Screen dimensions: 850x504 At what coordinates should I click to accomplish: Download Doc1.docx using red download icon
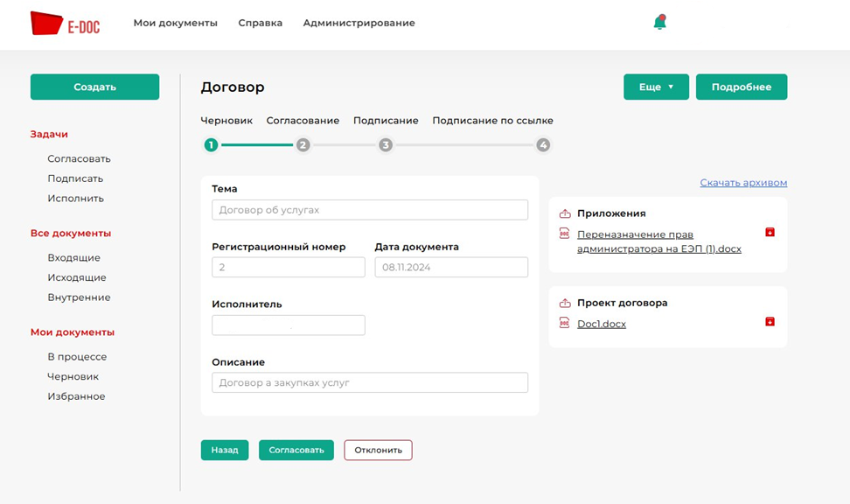coord(770,321)
